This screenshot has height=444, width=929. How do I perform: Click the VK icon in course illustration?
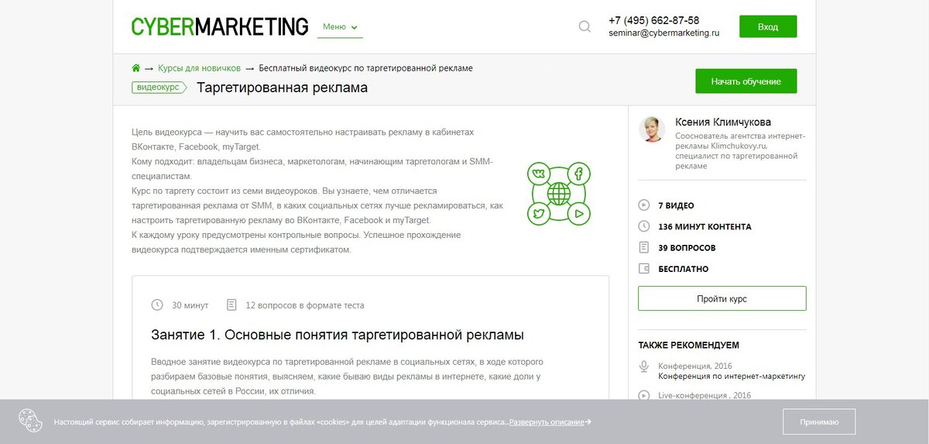click(x=537, y=173)
